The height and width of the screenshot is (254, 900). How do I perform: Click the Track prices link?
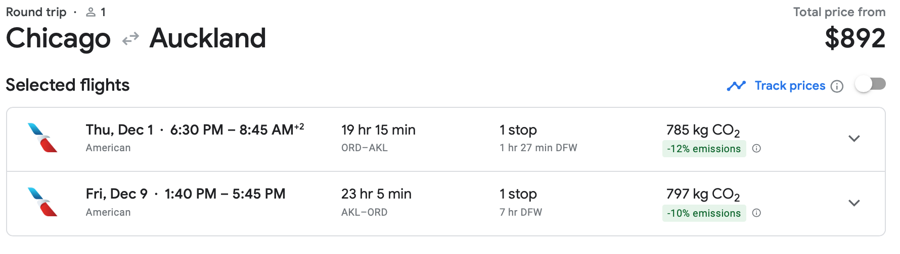(790, 86)
